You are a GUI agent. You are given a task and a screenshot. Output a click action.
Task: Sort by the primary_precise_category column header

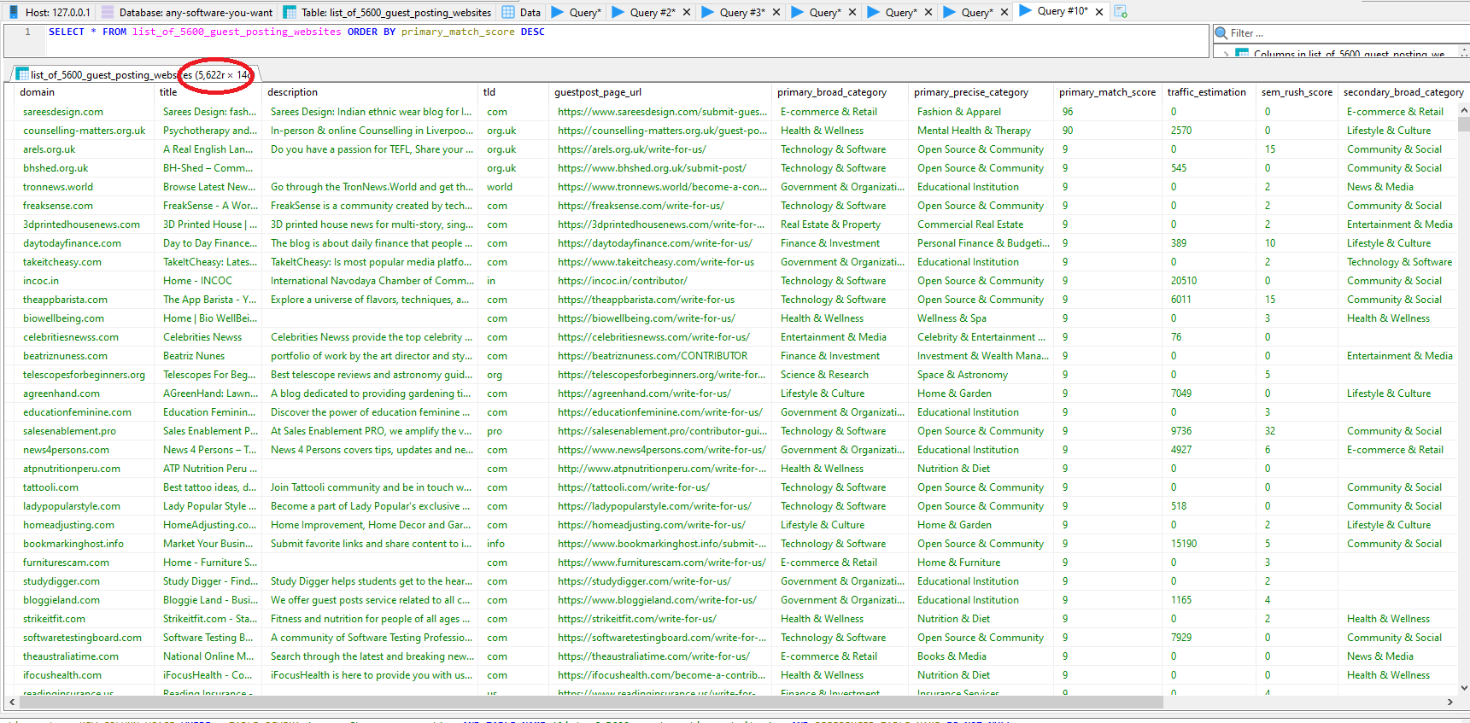tap(982, 92)
